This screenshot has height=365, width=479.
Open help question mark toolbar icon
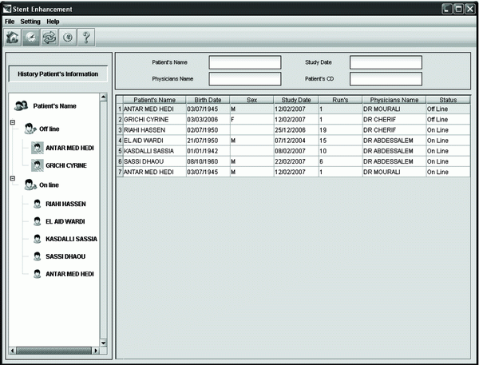click(86, 38)
